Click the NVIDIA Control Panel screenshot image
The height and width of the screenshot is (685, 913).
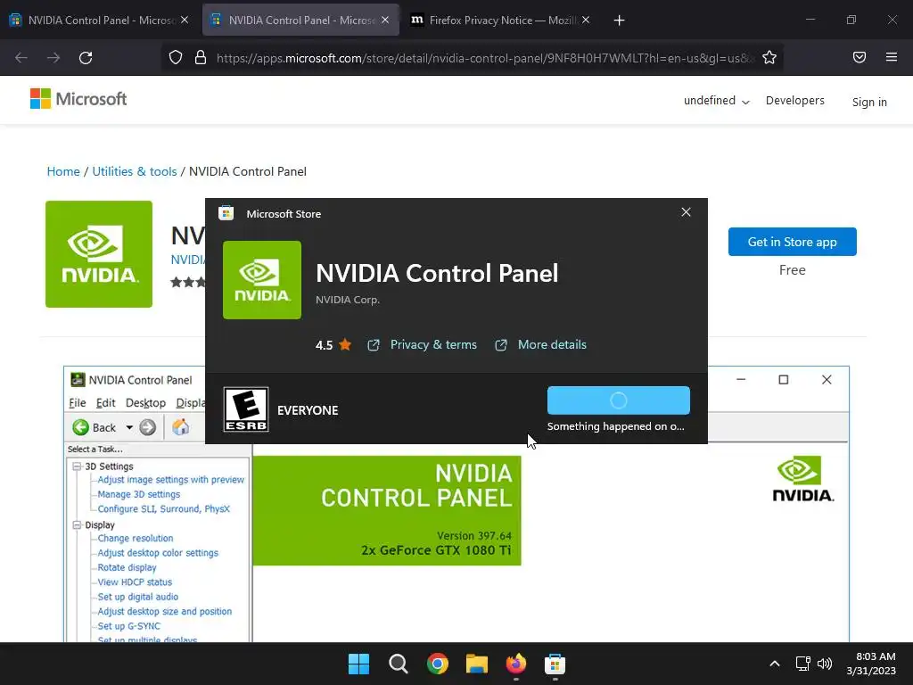tap(456, 505)
